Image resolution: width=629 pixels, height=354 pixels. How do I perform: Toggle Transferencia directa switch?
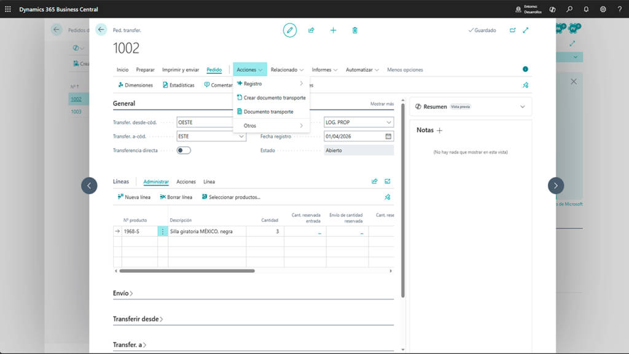point(184,150)
